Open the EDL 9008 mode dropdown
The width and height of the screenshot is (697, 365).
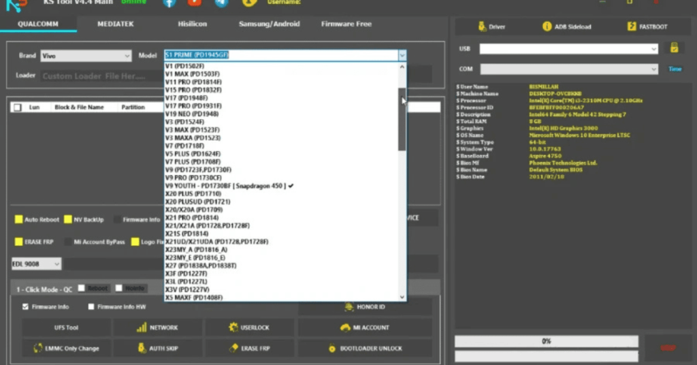[x=36, y=264]
